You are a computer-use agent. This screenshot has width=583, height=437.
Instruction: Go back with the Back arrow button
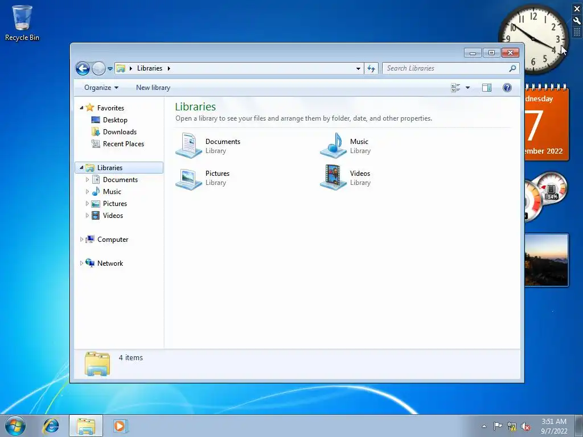[83, 68]
